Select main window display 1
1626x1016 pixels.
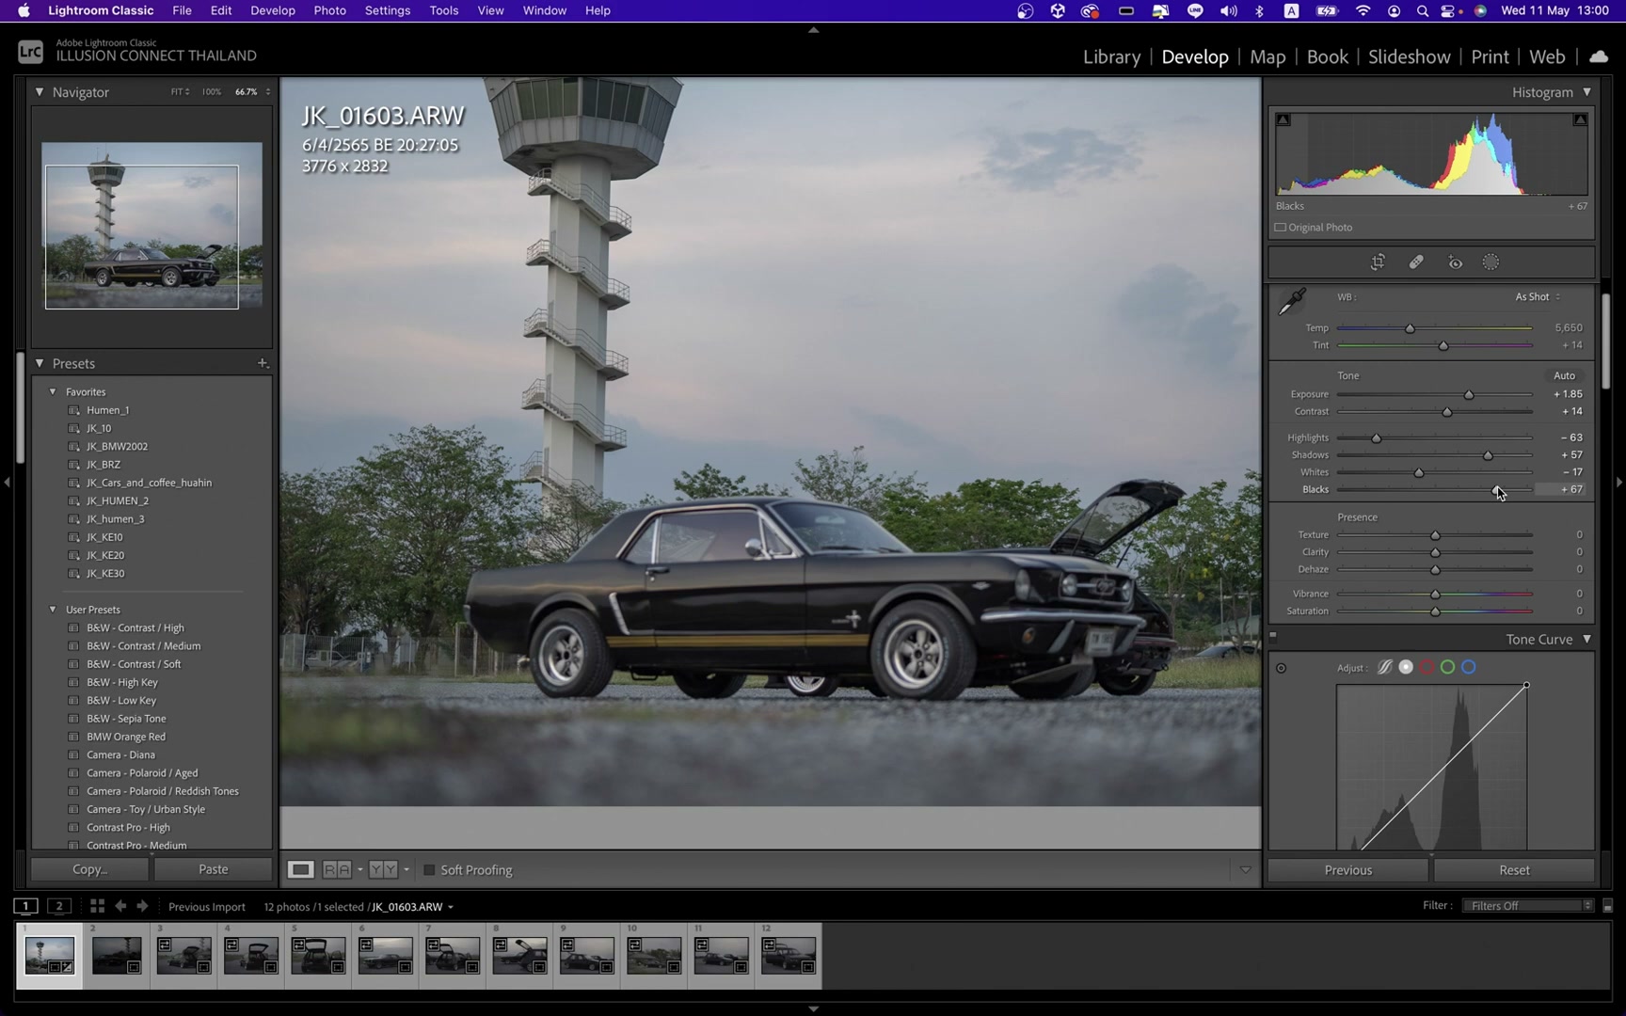tap(26, 906)
